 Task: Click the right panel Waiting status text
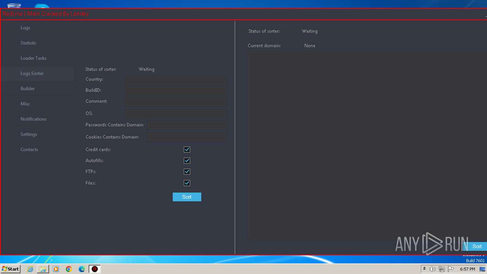click(x=310, y=31)
